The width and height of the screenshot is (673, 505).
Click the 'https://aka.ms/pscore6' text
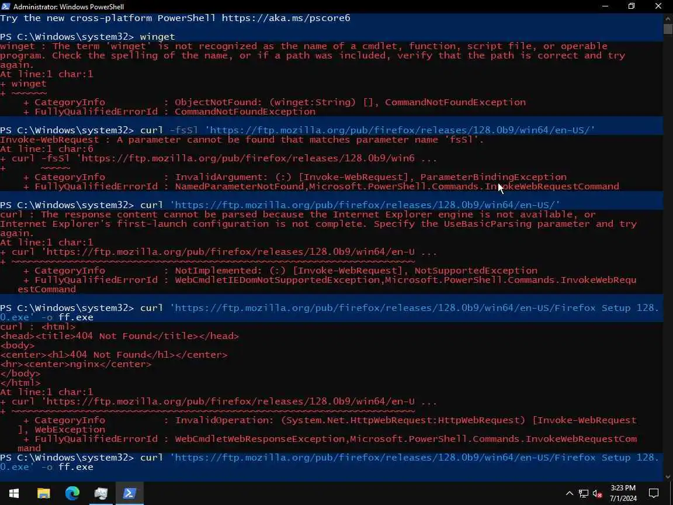[x=286, y=18]
